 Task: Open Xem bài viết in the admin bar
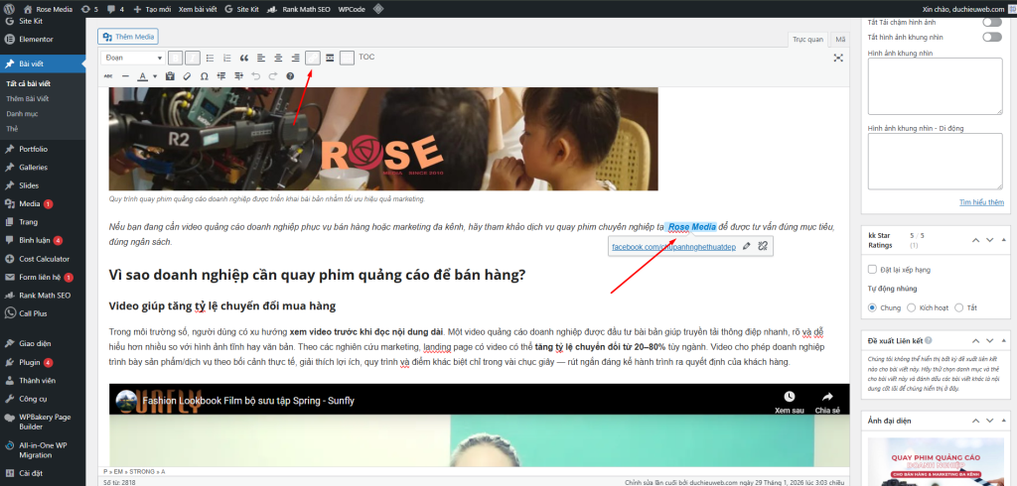198,9
